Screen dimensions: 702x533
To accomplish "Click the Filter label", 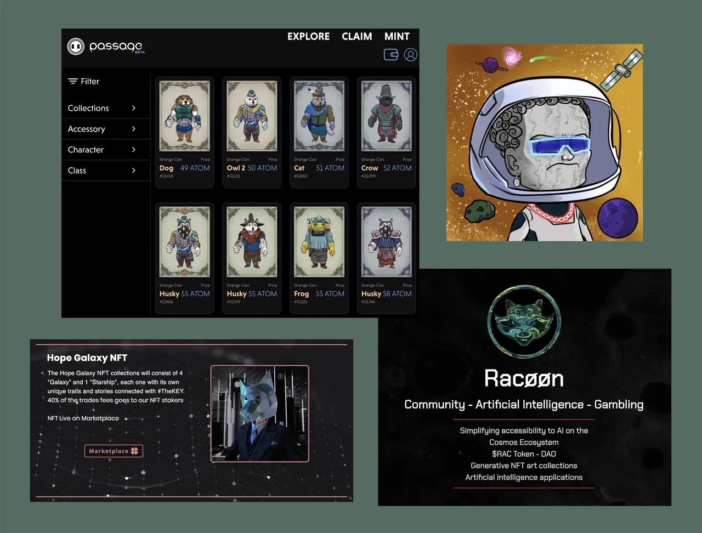I will click(90, 81).
